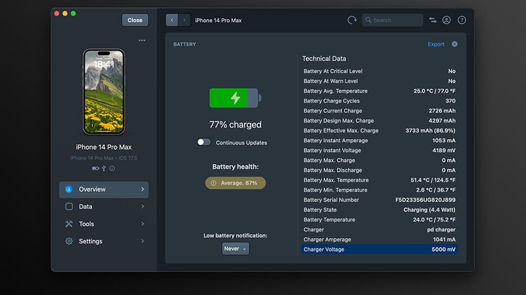Go forward with the right arrow button
526x295 pixels.
click(184, 20)
